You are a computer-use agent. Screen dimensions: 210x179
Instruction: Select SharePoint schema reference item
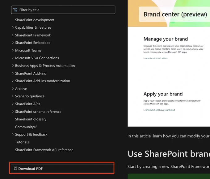[38, 112]
